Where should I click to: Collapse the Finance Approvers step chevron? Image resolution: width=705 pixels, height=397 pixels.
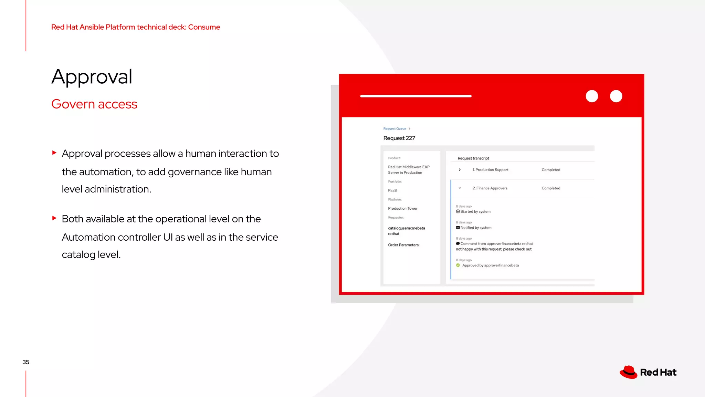pos(460,188)
